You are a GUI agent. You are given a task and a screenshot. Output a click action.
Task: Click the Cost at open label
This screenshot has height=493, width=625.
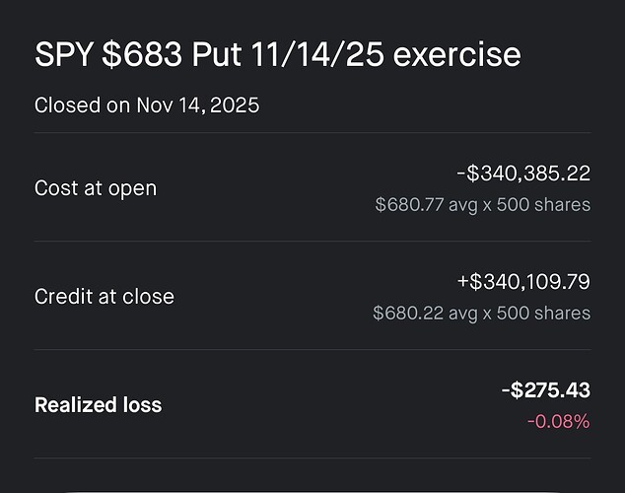pos(95,187)
